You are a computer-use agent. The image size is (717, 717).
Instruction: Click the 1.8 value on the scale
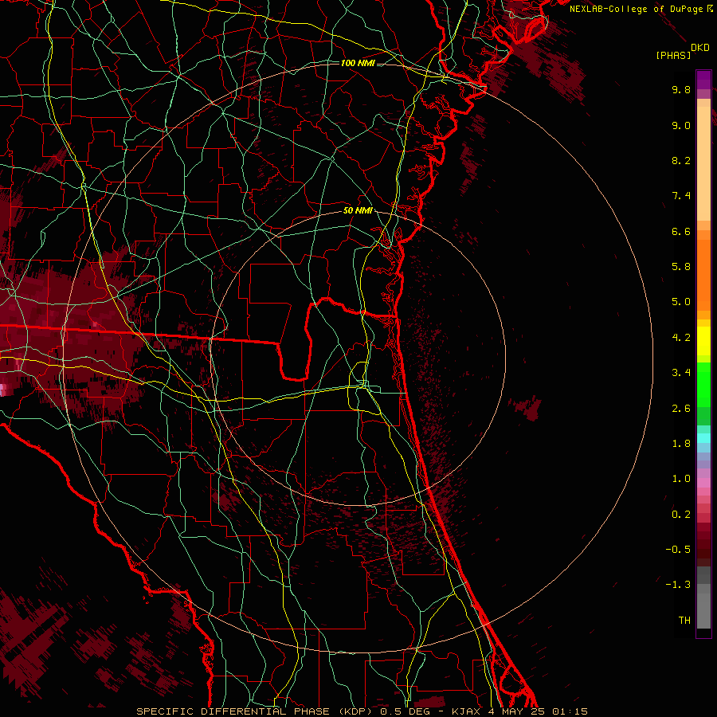(681, 444)
